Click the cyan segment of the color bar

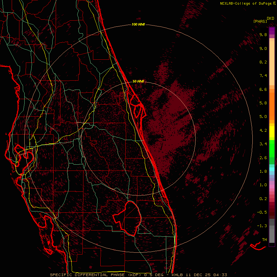tap(272, 169)
